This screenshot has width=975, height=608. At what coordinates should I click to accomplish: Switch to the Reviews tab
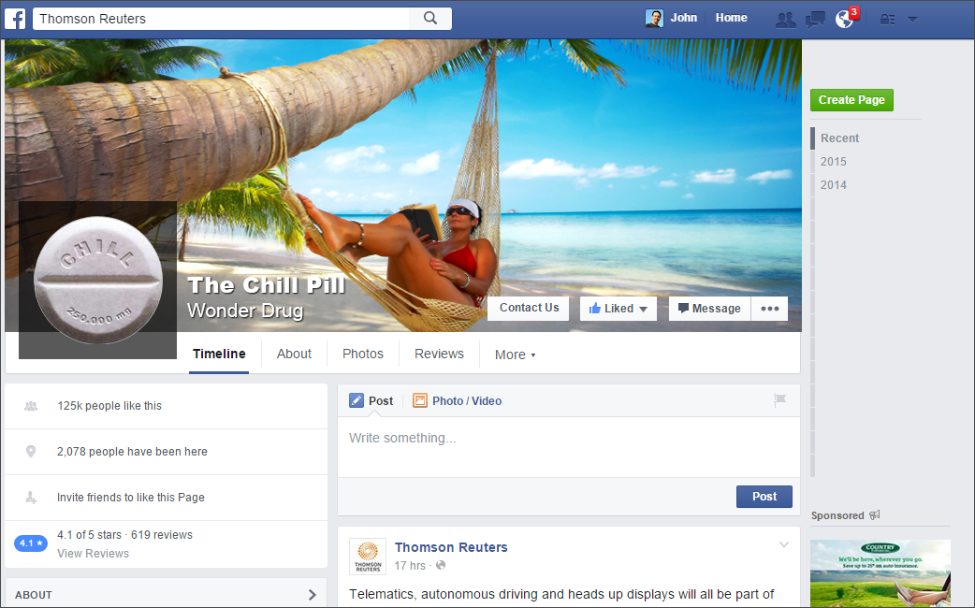[439, 354]
